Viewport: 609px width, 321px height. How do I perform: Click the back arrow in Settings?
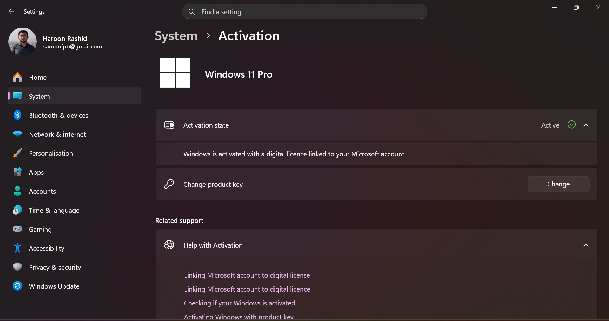pyautogui.click(x=11, y=12)
